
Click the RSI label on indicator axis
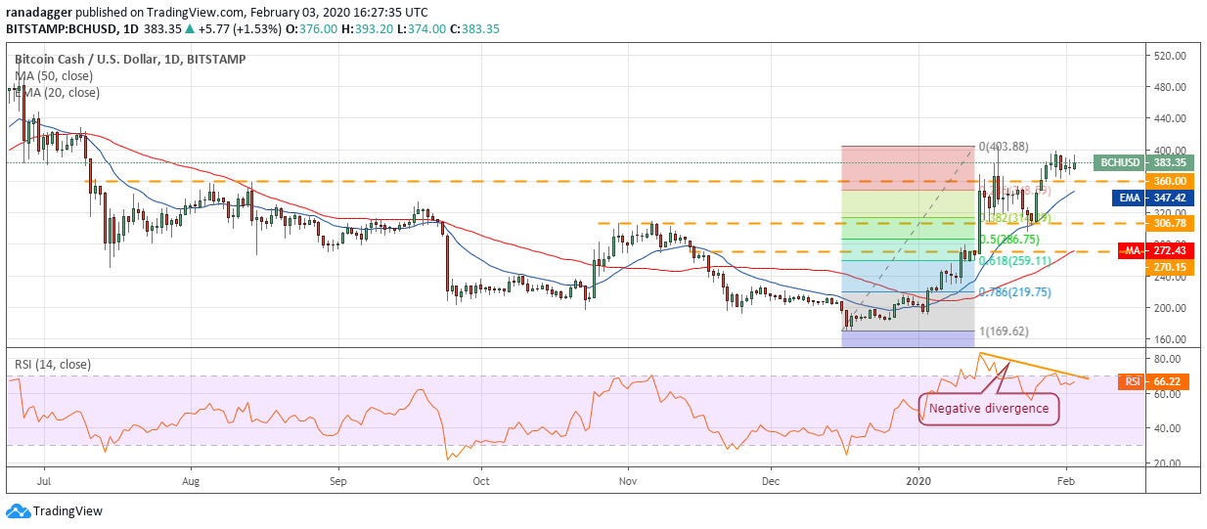[1133, 382]
